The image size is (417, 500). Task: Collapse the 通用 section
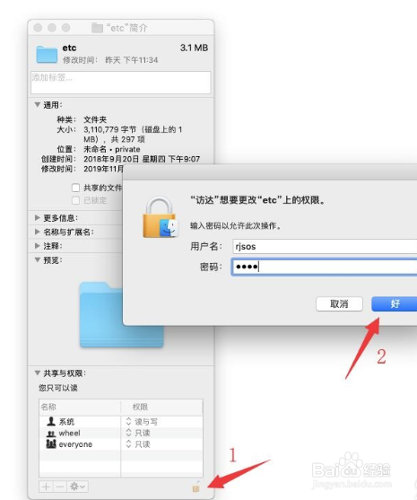click(x=38, y=105)
